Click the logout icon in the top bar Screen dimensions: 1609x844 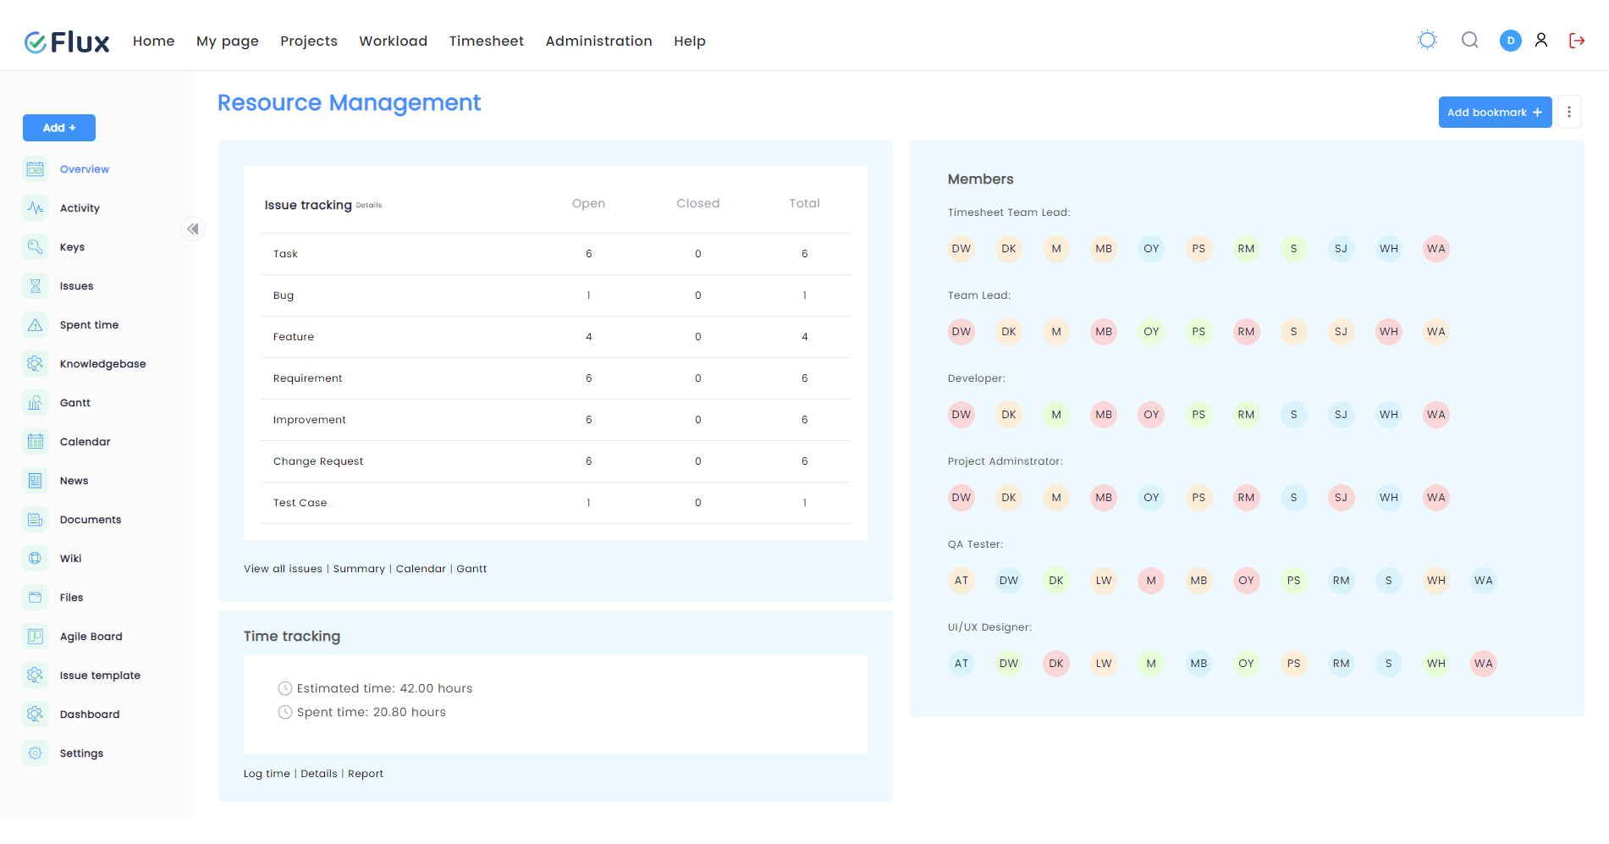1576,40
